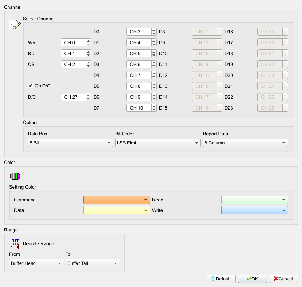Click the Setting Color label

(22, 187)
